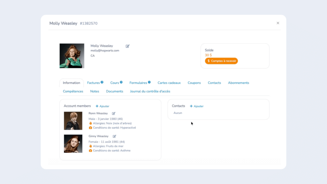Switch to the Contacts tab
327x184 pixels.
(x=214, y=83)
